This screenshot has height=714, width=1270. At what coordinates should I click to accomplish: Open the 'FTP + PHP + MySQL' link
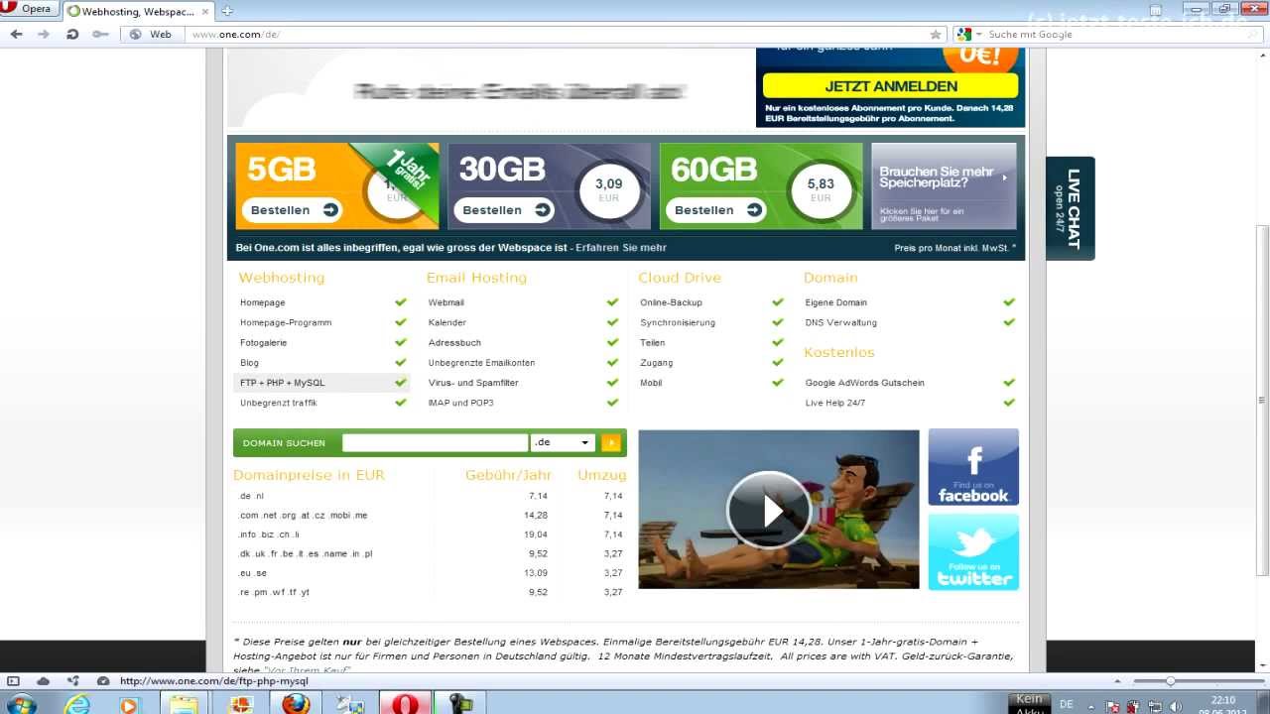283,383
